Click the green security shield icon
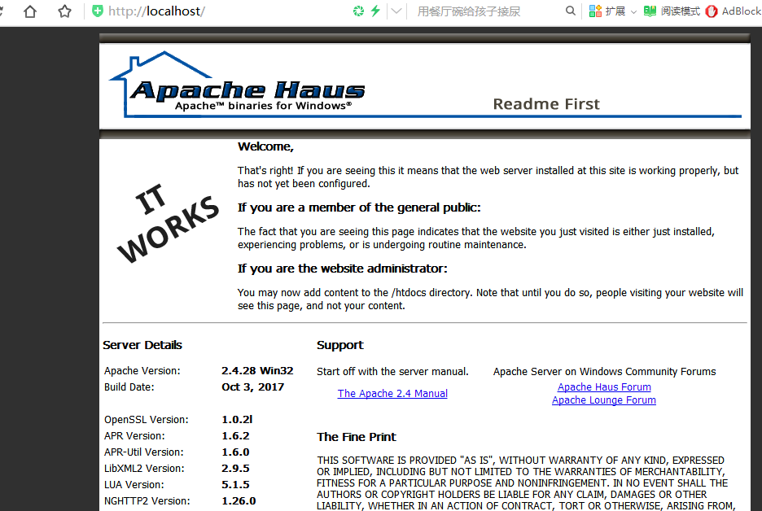 [98, 11]
